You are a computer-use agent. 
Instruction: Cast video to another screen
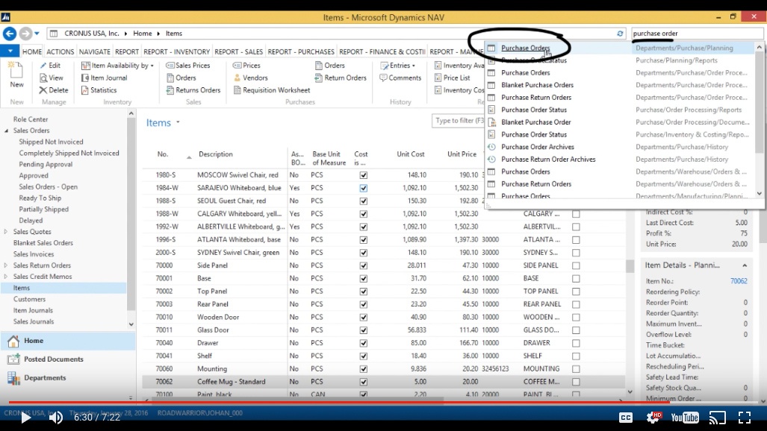click(x=718, y=418)
